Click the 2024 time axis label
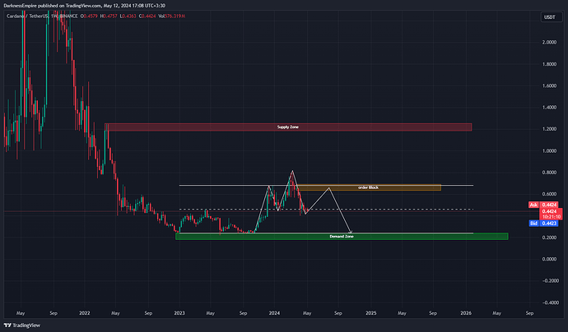Viewport: 568px width, 332px height. click(x=274, y=313)
